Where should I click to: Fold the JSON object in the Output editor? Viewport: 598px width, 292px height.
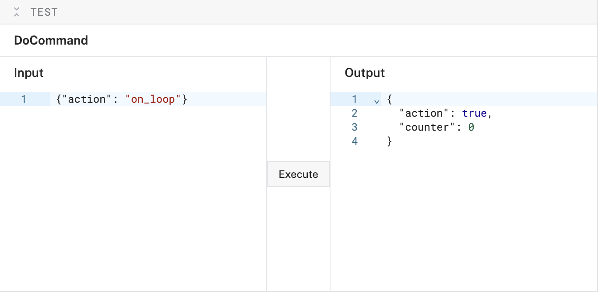376,101
